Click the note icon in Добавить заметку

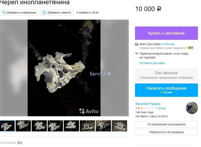pos(44,13)
